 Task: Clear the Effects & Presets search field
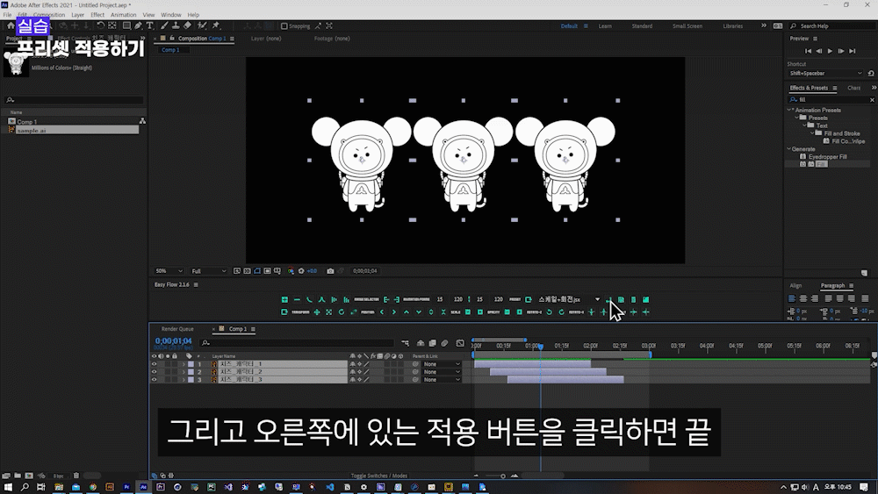pyautogui.click(x=872, y=99)
